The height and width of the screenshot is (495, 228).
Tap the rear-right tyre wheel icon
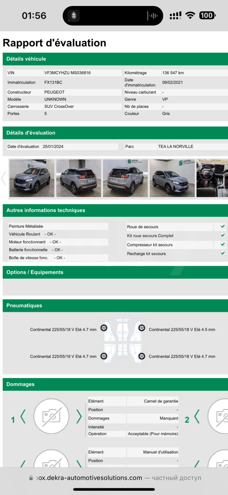click(x=142, y=356)
